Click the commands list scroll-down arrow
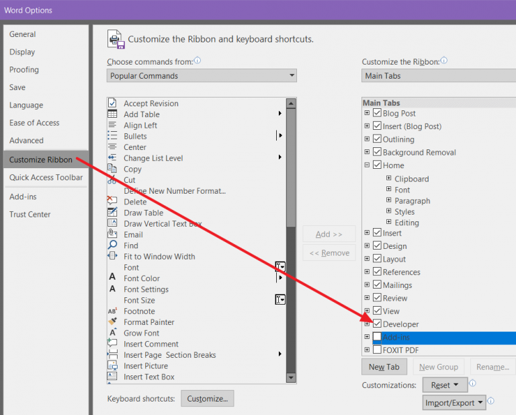The height and width of the screenshot is (415, 516). [x=291, y=377]
